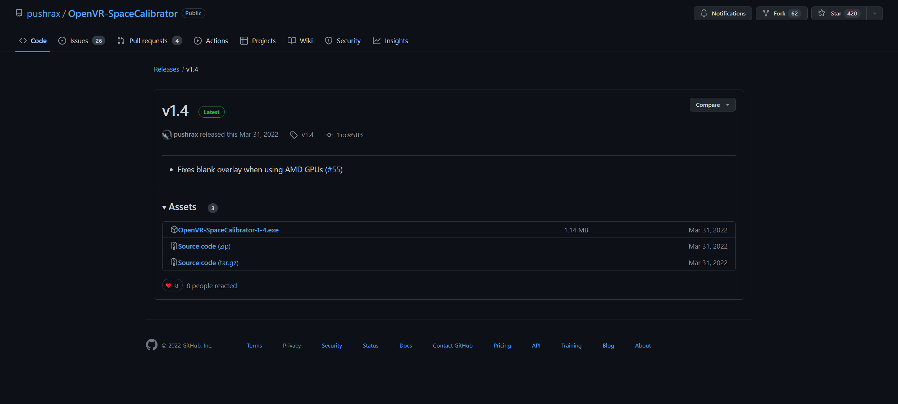Open the dropdown arrow next to Star
The image size is (898, 404).
(x=875, y=13)
